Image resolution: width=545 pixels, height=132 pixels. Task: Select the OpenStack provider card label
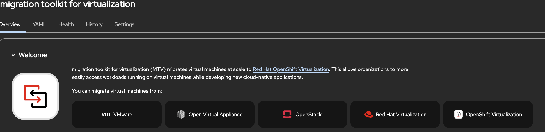(x=308, y=115)
